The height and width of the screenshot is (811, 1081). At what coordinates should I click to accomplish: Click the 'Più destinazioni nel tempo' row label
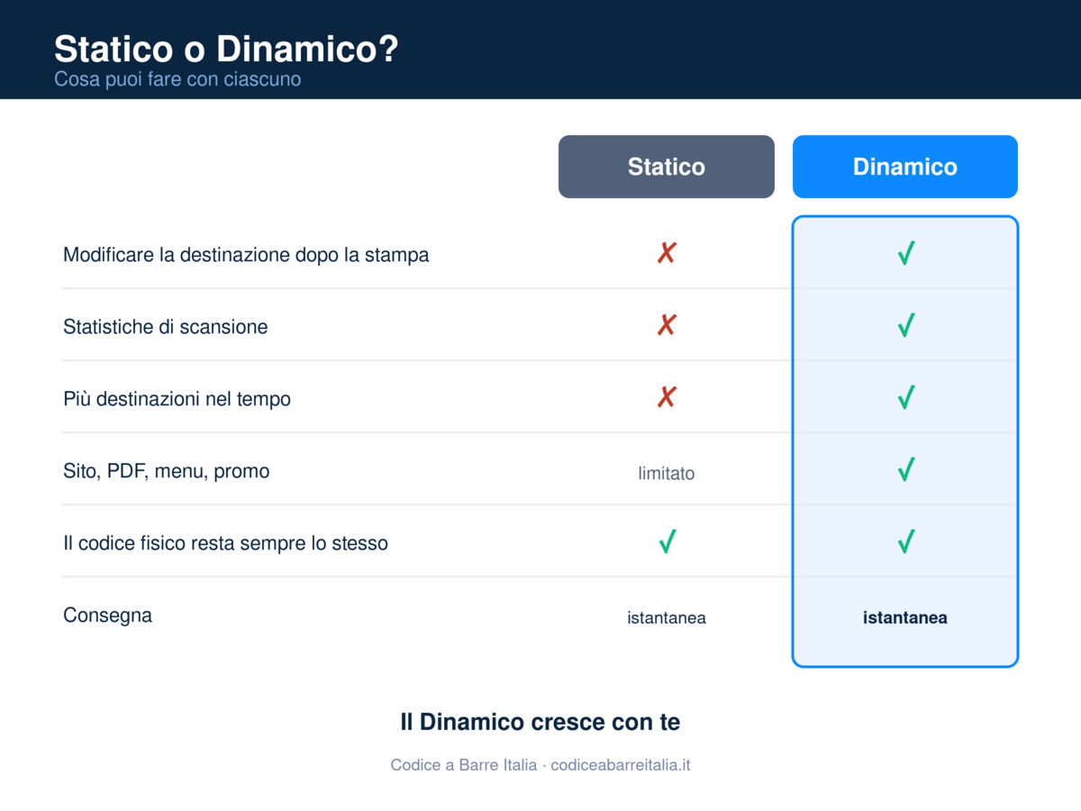(x=177, y=399)
